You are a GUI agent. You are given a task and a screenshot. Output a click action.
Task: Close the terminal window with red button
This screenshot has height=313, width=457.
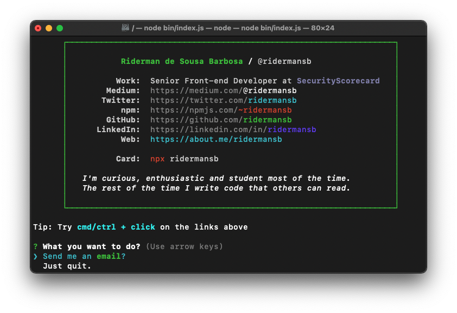[x=38, y=28]
